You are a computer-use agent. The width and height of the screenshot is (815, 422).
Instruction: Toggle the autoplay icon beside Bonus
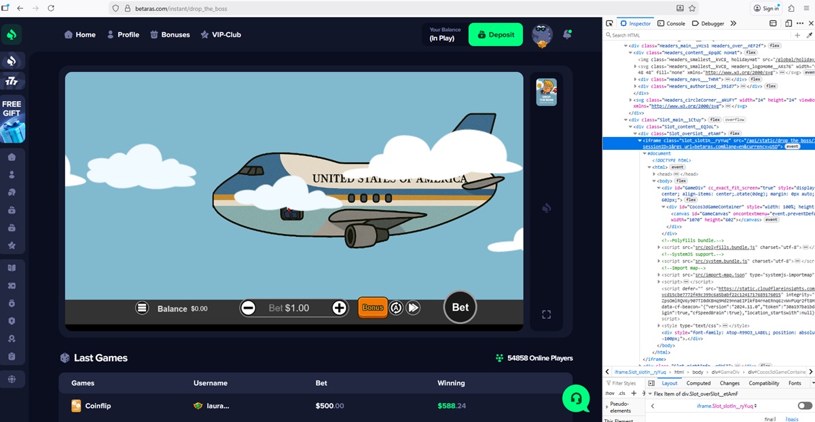[x=397, y=308]
